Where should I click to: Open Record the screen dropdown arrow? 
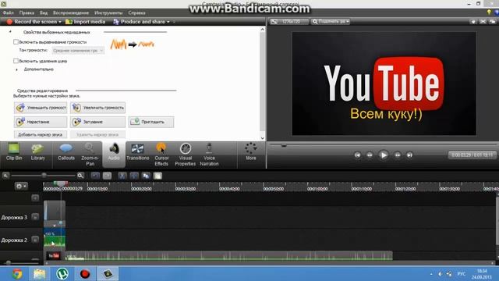click(x=60, y=22)
